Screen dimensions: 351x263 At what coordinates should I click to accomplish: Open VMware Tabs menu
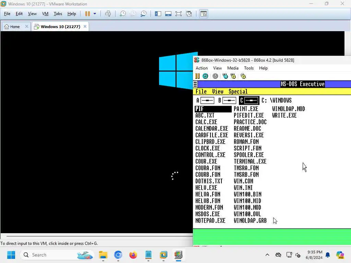pos(58,14)
